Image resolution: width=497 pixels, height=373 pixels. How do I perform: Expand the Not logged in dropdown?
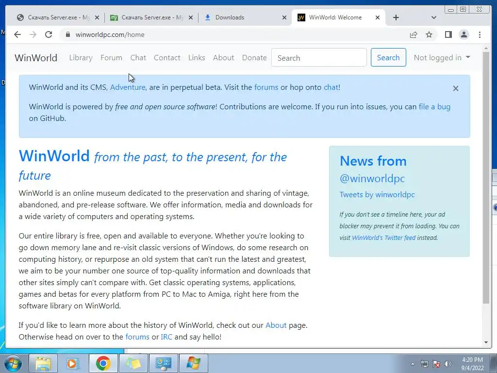point(442,57)
